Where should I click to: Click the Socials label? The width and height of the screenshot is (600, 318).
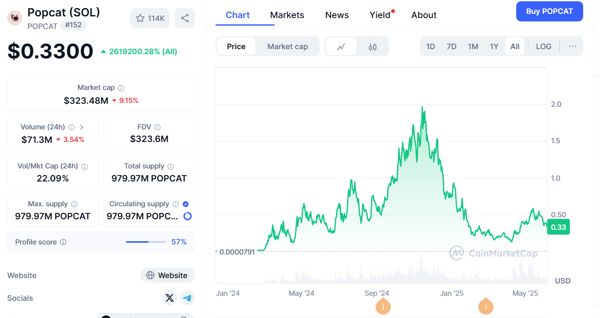tap(20, 298)
